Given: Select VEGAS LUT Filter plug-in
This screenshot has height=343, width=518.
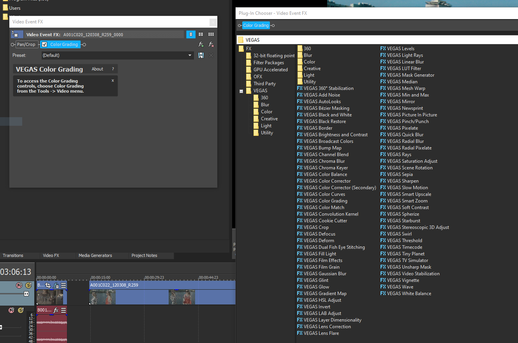Looking at the screenshot, I should 401,68.
